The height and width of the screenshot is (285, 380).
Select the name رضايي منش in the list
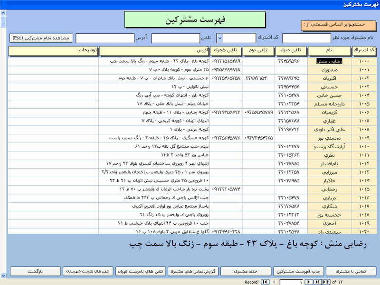coord(329,61)
